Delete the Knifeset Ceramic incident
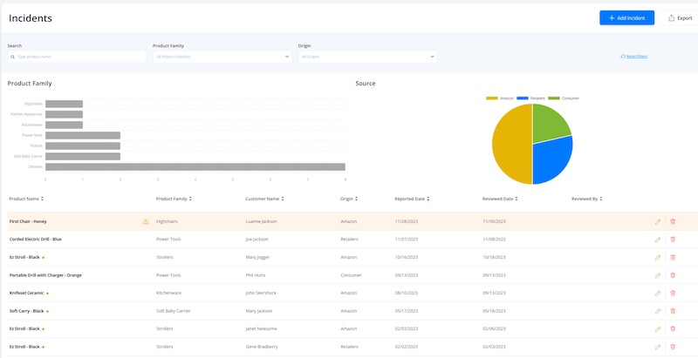Screen dimensions: 698x358 coord(673,293)
